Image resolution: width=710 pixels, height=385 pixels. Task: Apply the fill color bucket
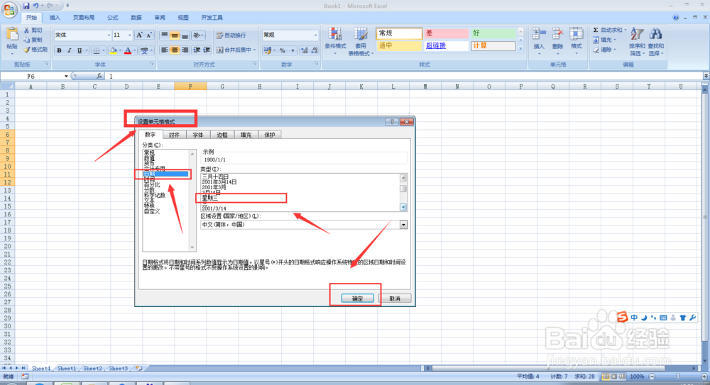pos(113,50)
